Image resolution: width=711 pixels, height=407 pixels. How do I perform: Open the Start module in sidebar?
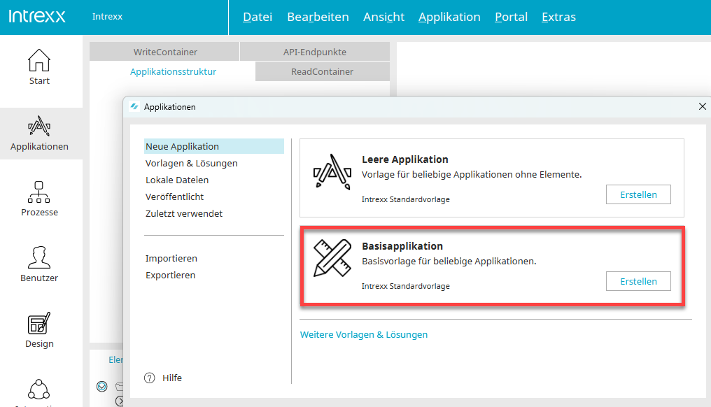[x=39, y=67]
